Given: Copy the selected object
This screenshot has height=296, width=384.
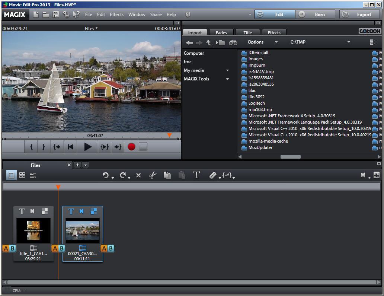Looking at the screenshot, I should pyautogui.click(x=167, y=175).
